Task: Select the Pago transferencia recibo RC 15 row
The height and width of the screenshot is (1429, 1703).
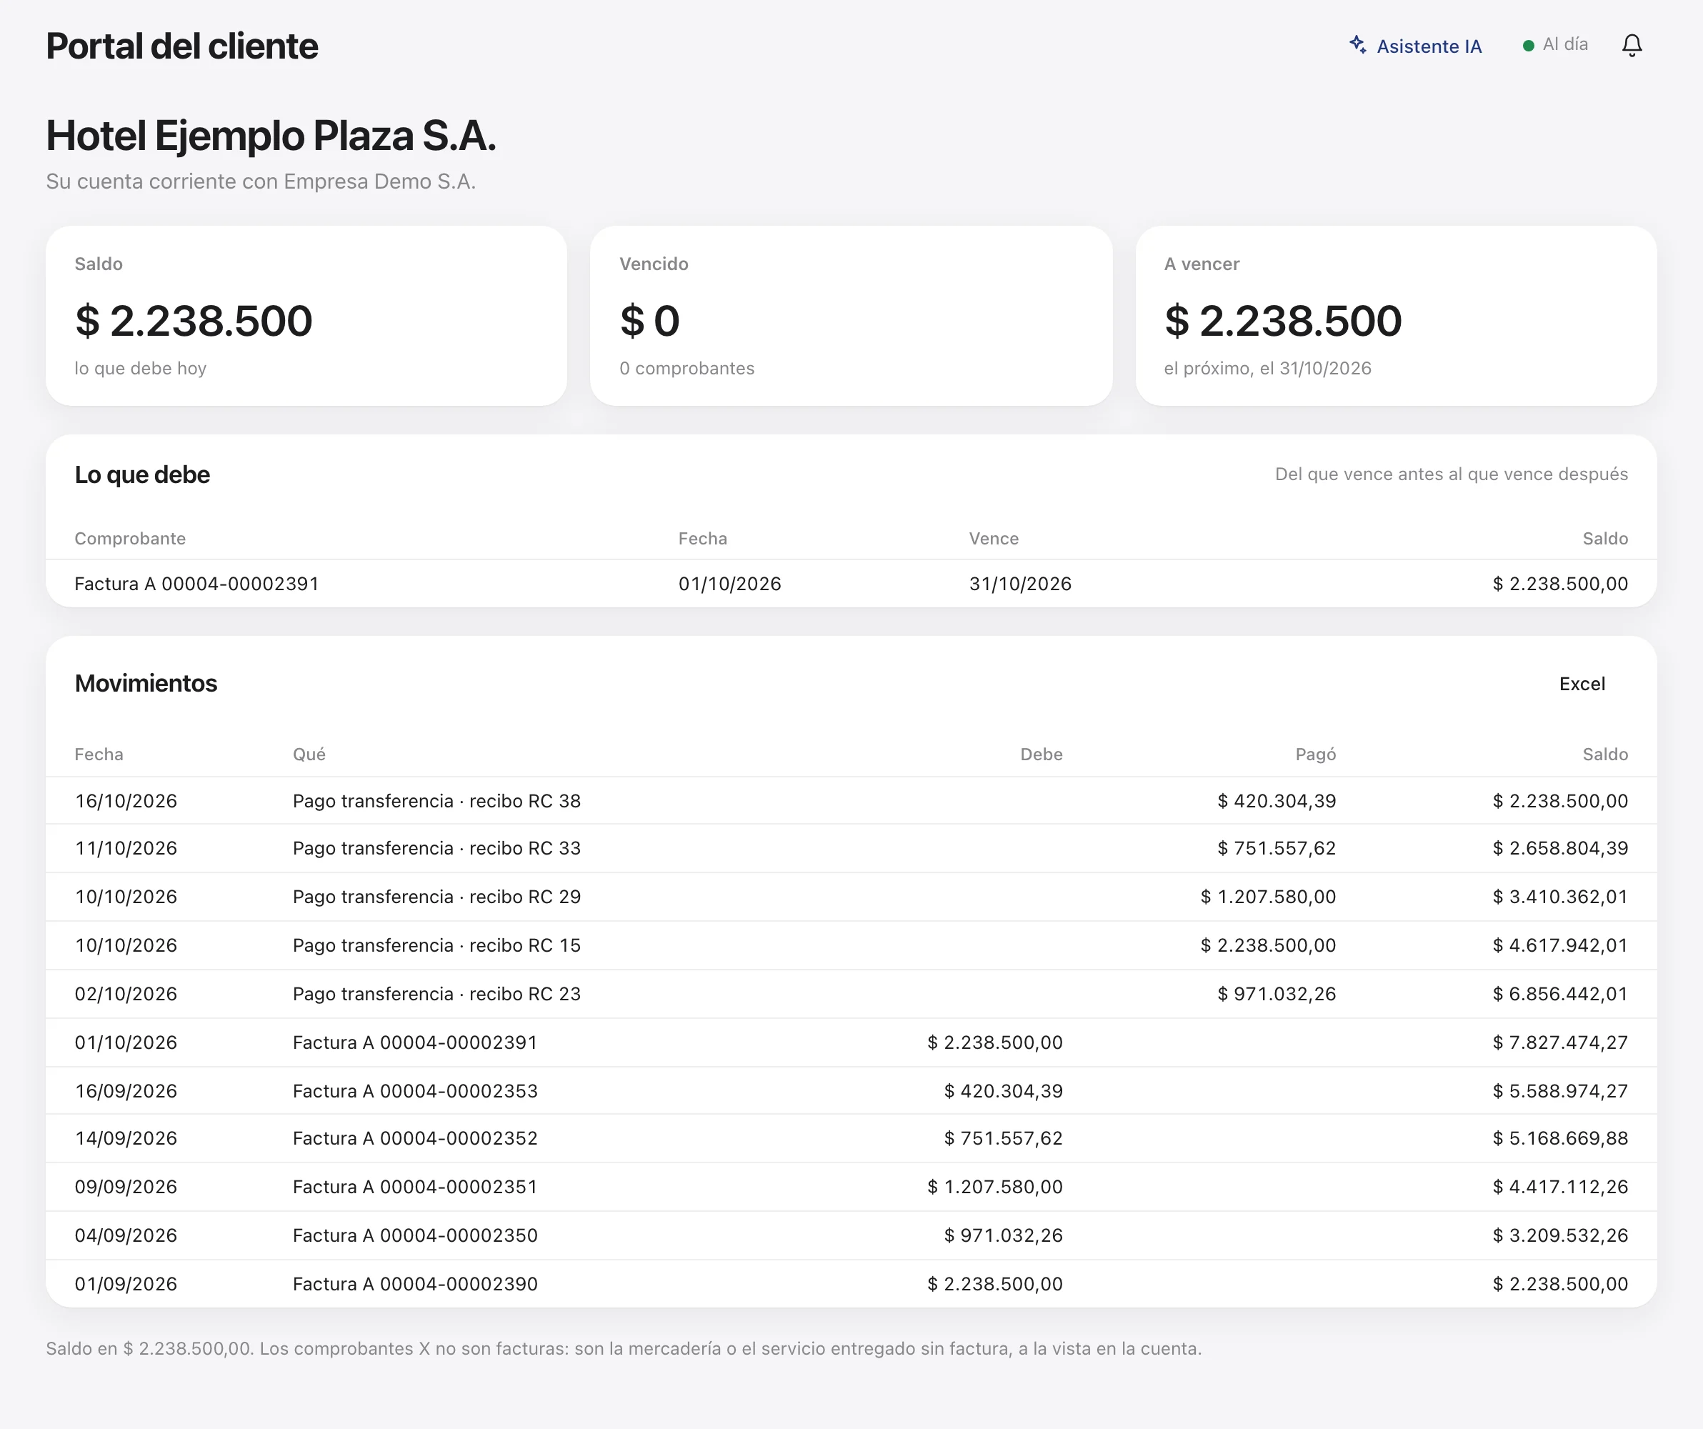Action: click(851, 945)
